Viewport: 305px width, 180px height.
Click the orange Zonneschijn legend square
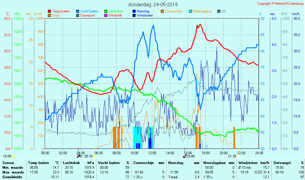pyautogui.click(x=162, y=12)
